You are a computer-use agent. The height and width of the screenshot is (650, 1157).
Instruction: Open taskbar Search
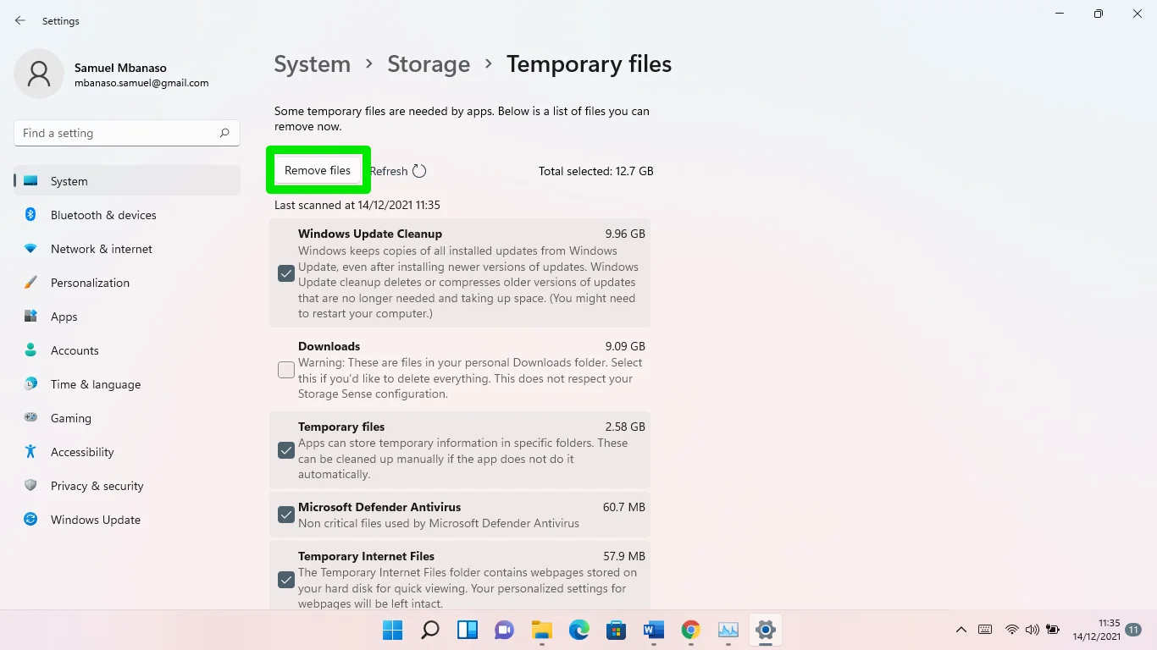pos(430,630)
